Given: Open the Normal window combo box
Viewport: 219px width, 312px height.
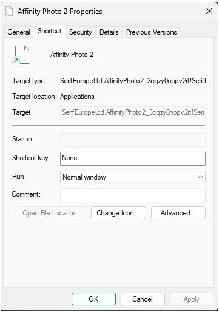Looking at the screenshot, I should (x=133, y=177).
